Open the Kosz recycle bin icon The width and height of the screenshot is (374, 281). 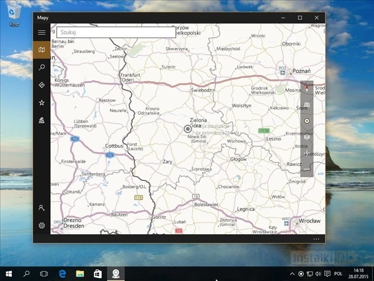tap(13, 13)
